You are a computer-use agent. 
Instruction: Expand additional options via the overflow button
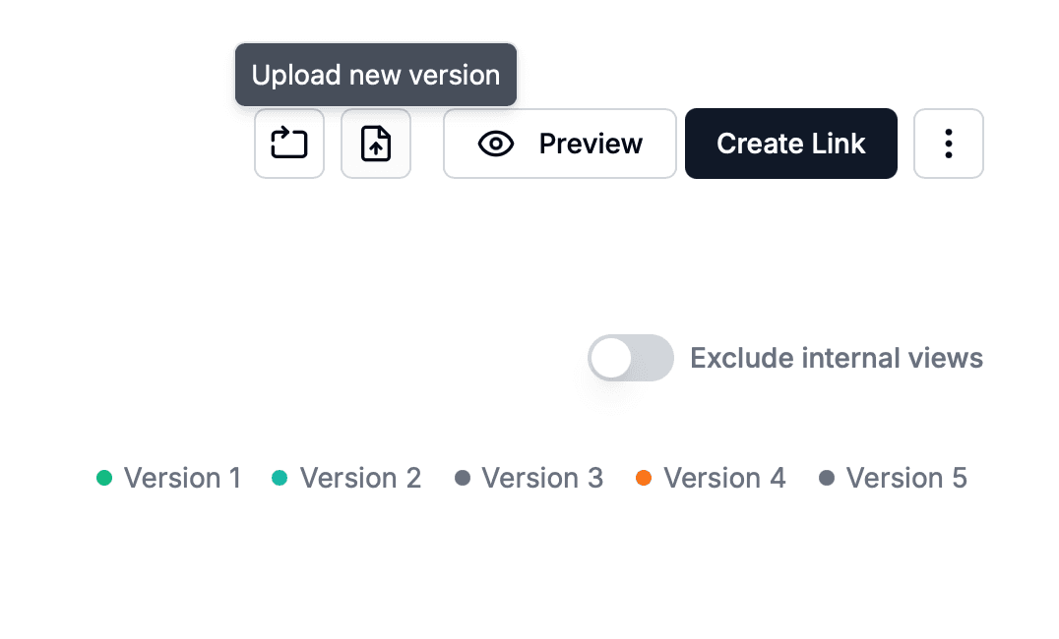tap(948, 144)
